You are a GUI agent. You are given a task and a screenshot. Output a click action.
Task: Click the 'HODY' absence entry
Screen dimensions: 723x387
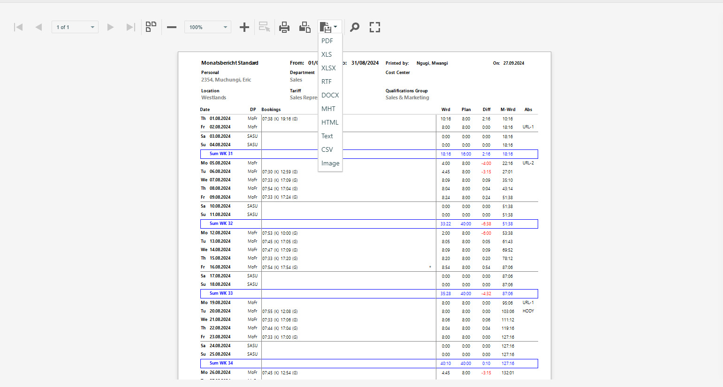528,311
